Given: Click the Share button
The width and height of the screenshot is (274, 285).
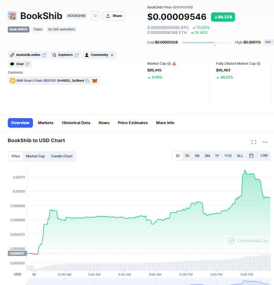Looking at the screenshot, I should (x=114, y=16).
